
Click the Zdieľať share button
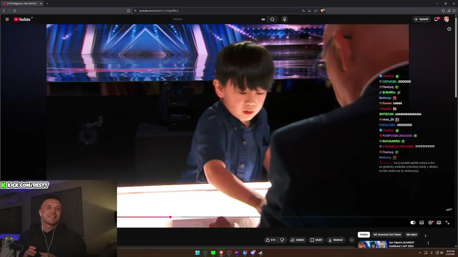pyautogui.click(x=297, y=240)
